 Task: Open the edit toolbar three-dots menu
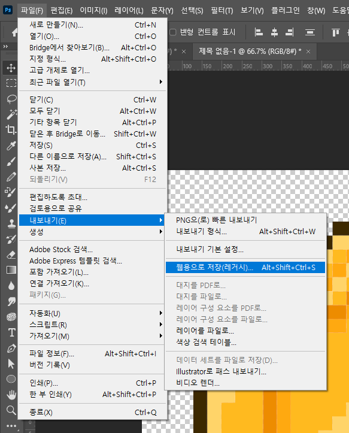tap(11, 426)
